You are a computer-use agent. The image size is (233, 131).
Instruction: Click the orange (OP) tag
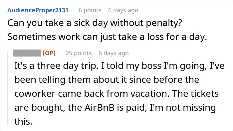click(x=49, y=53)
